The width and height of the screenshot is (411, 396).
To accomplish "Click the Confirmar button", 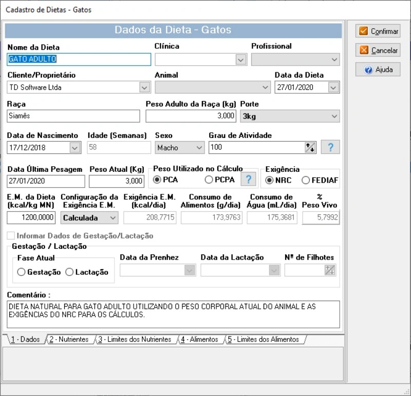I will 378,31.
